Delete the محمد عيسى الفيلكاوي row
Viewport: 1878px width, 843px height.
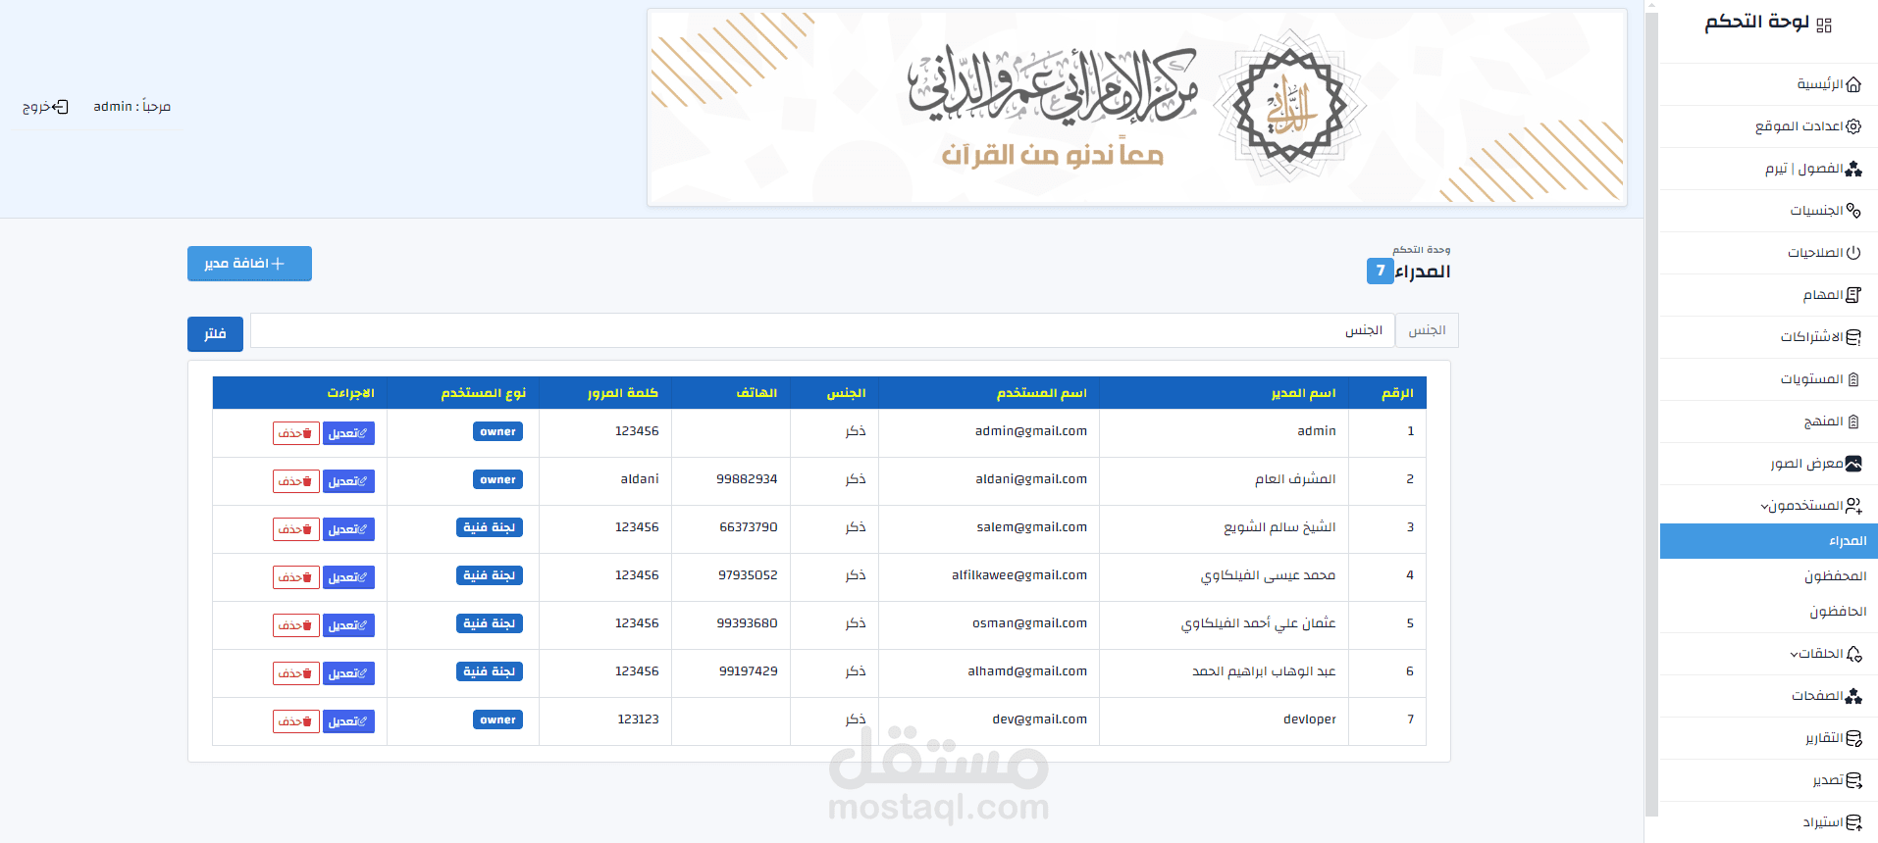pyautogui.click(x=296, y=577)
